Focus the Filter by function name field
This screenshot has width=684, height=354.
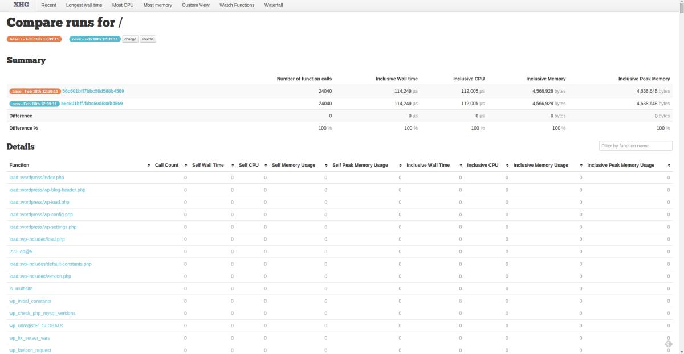(636, 146)
